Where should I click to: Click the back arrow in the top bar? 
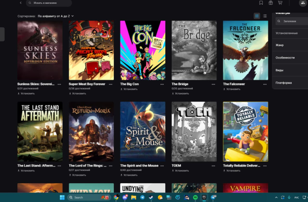point(21,3)
